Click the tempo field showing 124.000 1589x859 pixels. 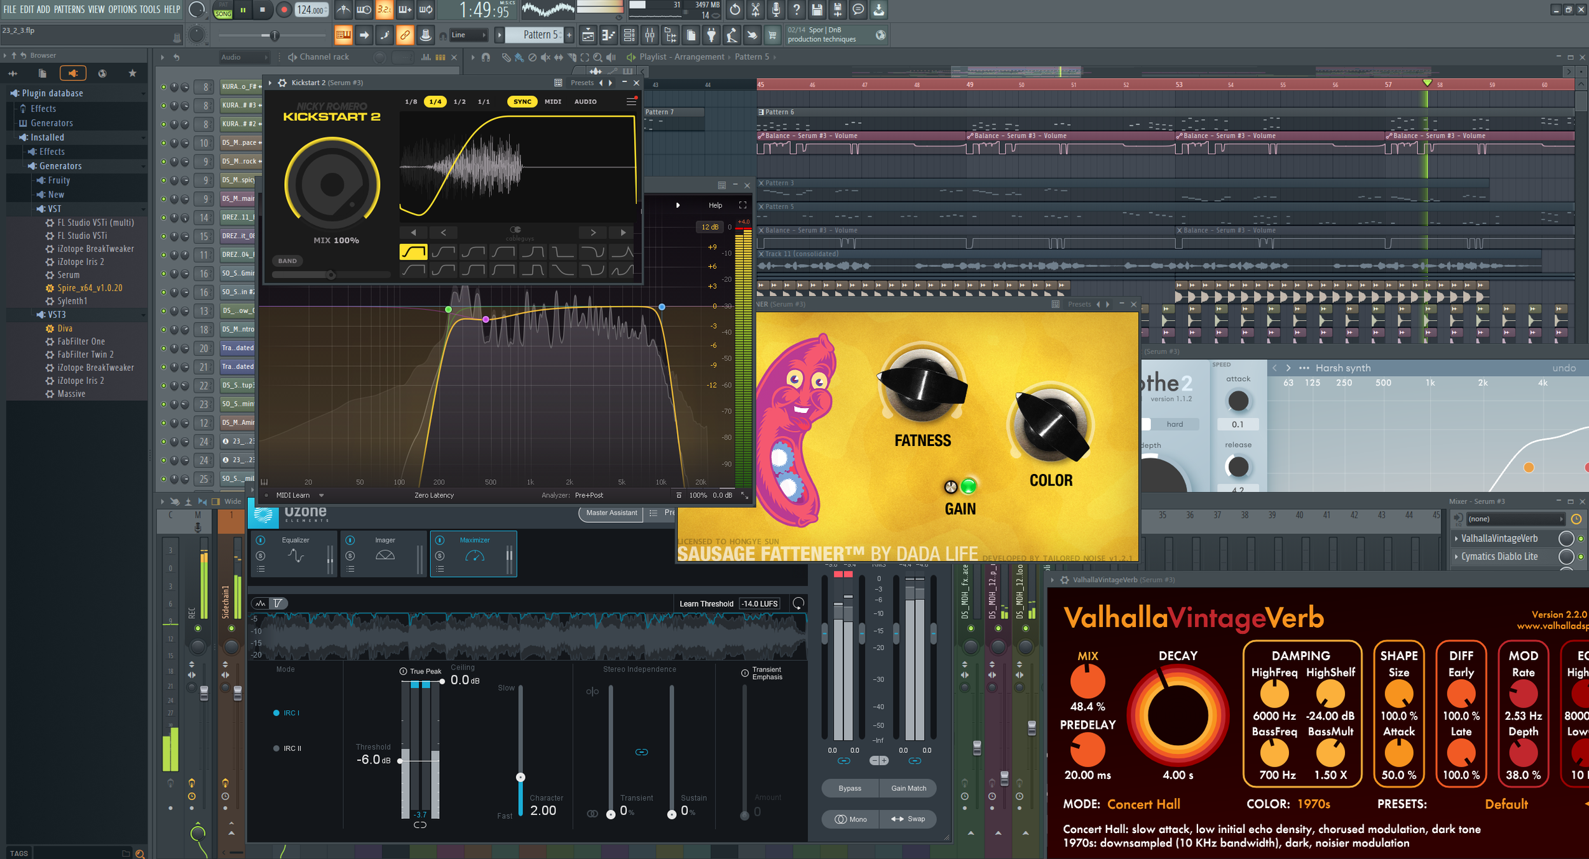click(x=311, y=10)
